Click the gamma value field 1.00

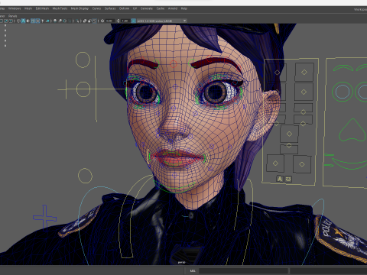(125, 21)
